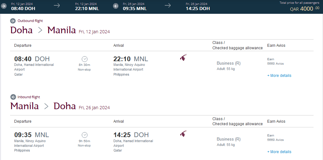
Task: Click Qatar Airways oryx logo on outbound flight
Action: point(183,58)
